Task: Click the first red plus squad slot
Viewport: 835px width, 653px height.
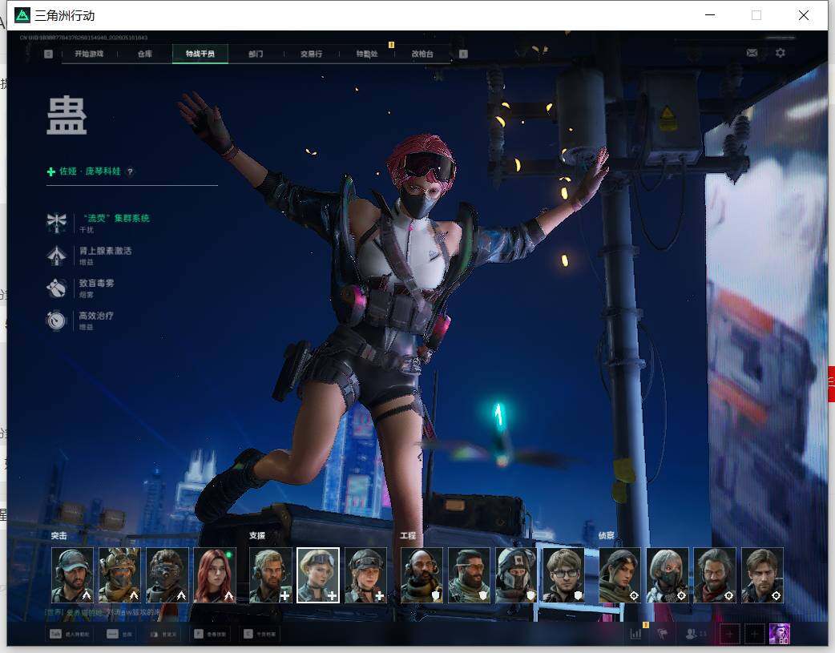Action: [x=729, y=634]
